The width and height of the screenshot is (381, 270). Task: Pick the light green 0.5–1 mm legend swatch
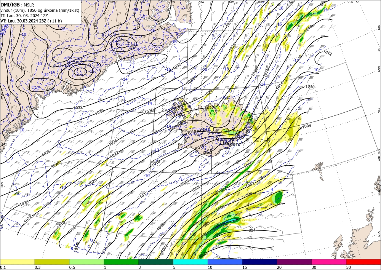pyautogui.click(x=86, y=262)
